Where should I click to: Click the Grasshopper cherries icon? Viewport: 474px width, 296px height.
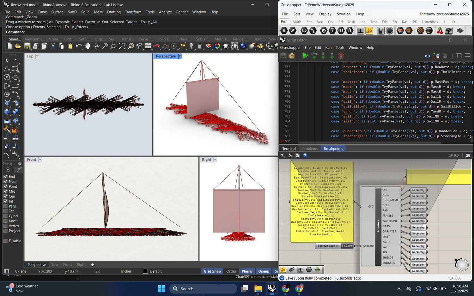pos(440,31)
